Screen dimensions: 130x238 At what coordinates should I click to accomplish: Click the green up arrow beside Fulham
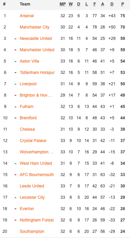(x=15, y=107)
